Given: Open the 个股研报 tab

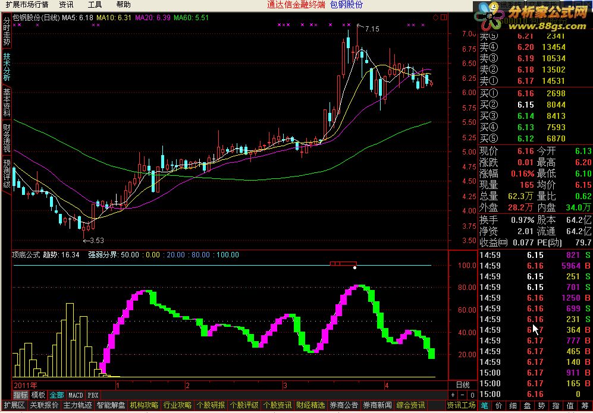Looking at the screenshot, I should (x=211, y=405).
